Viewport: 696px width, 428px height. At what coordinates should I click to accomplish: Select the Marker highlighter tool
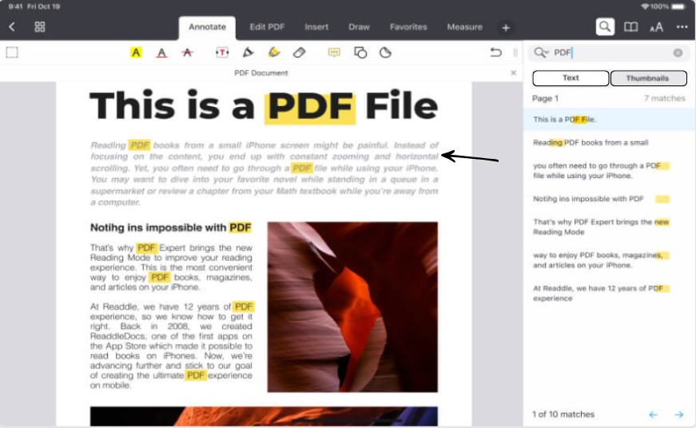click(274, 53)
